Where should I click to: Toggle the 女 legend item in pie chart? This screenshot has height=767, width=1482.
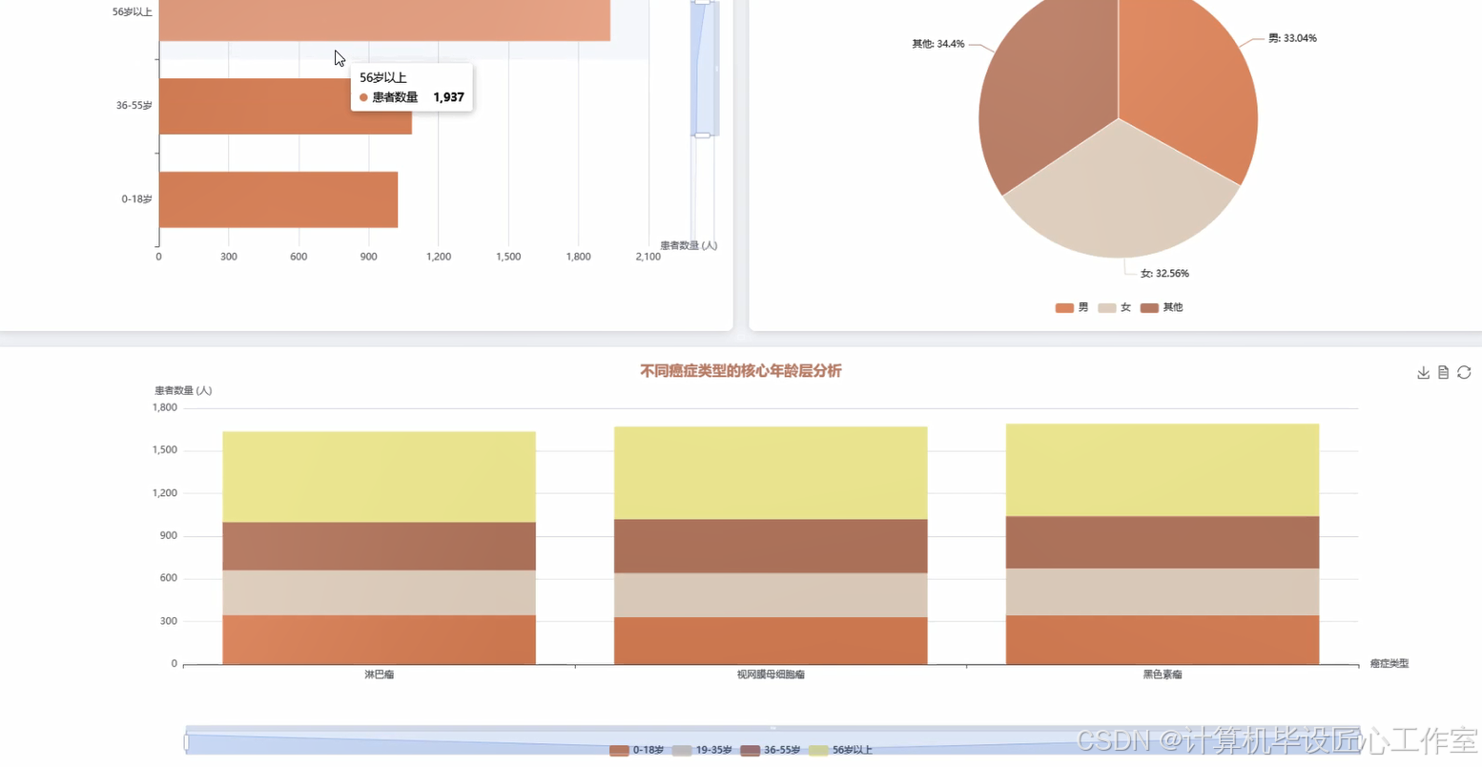pyautogui.click(x=1114, y=308)
